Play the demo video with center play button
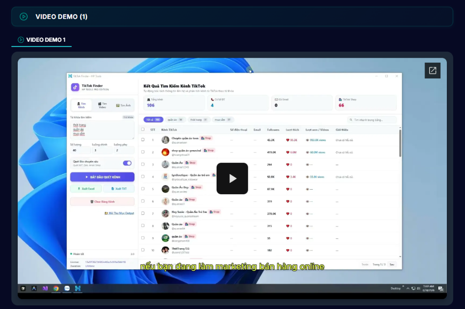The width and height of the screenshot is (465, 309). tap(232, 178)
